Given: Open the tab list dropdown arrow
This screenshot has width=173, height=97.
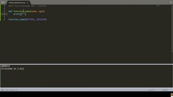Looking at the screenshot, I should tap(171, 2).
